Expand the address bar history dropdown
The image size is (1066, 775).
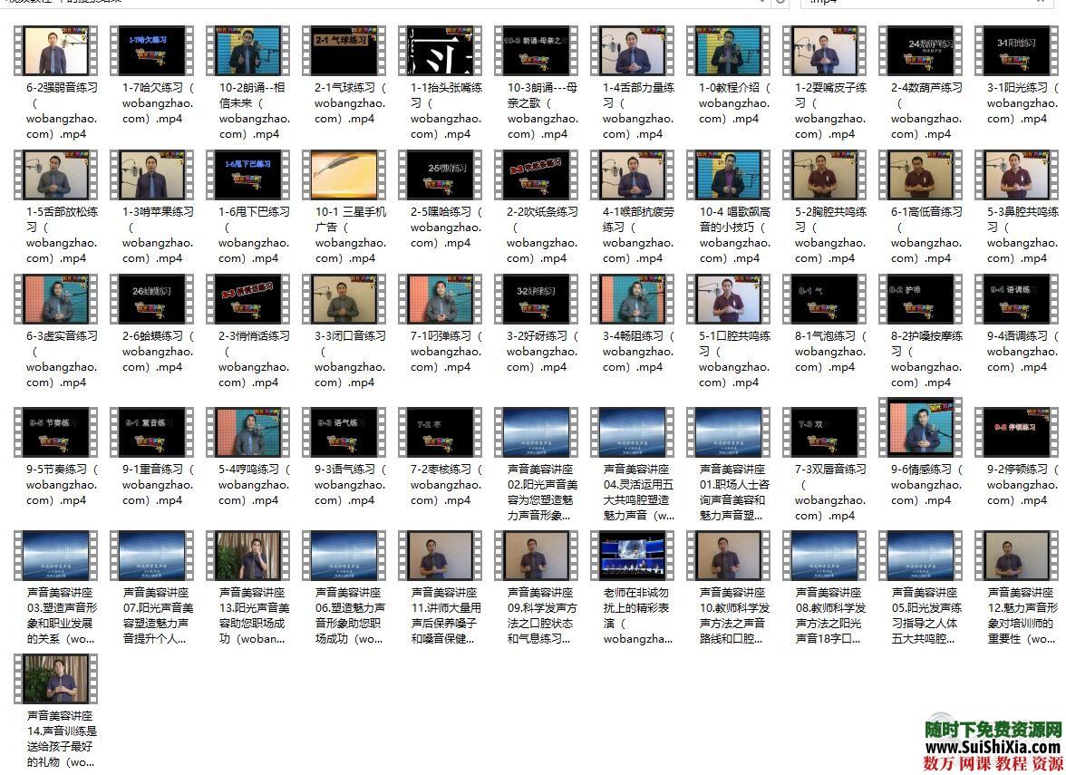coord(761,2)
